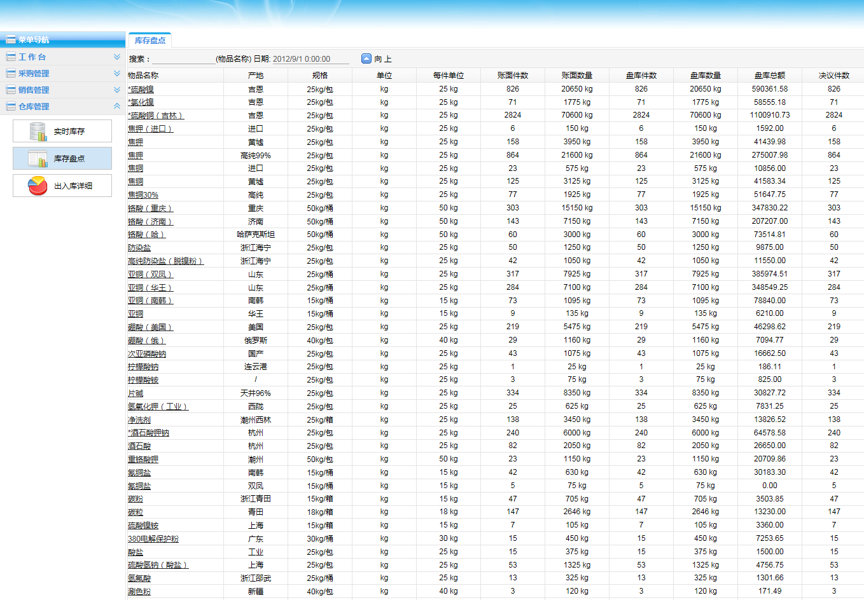Screen dimensions: 864x600
Task: Expand the 销售管理 section chevron
Action: 117,90
